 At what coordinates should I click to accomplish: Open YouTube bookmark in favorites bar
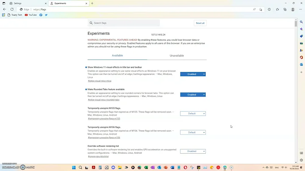point(31,15)
